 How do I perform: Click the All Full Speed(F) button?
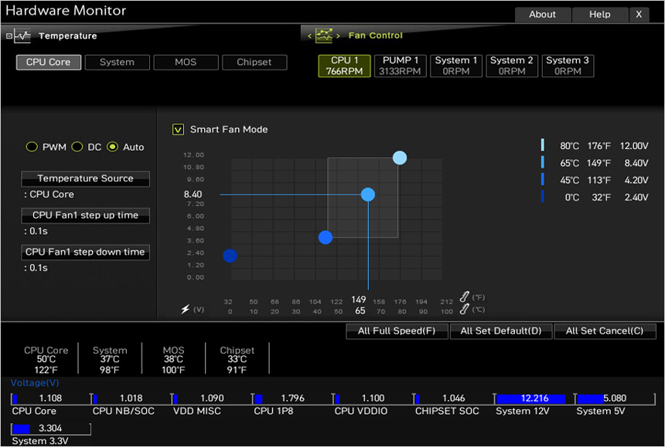coord(397,331)
